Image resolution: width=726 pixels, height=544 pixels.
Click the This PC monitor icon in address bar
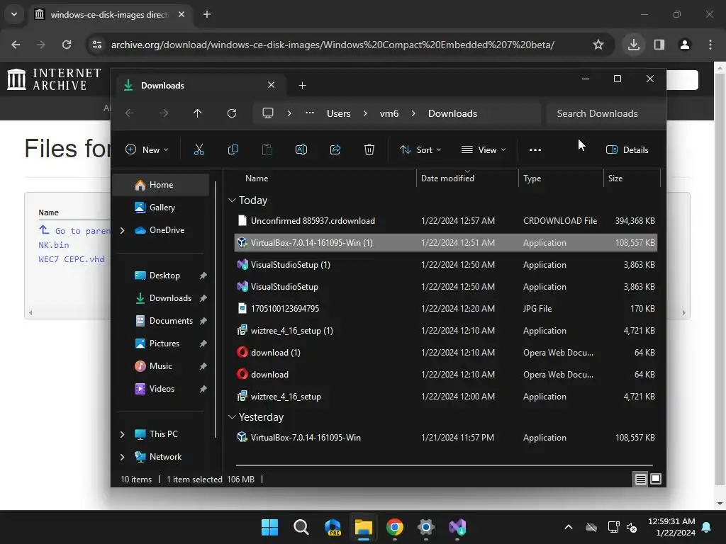coord(267,113)
